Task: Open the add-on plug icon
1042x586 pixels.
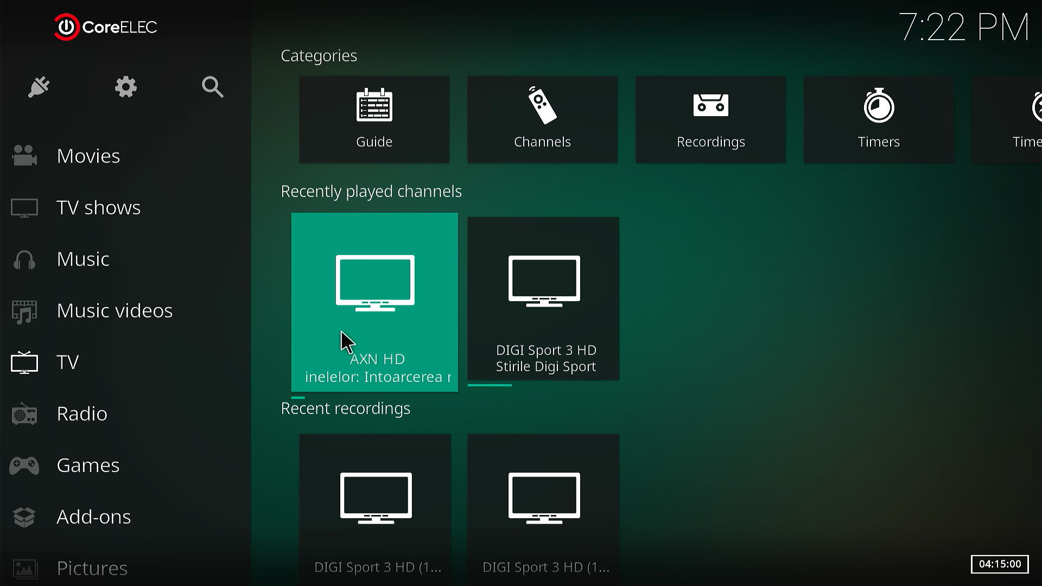Action: pos(39,87)
